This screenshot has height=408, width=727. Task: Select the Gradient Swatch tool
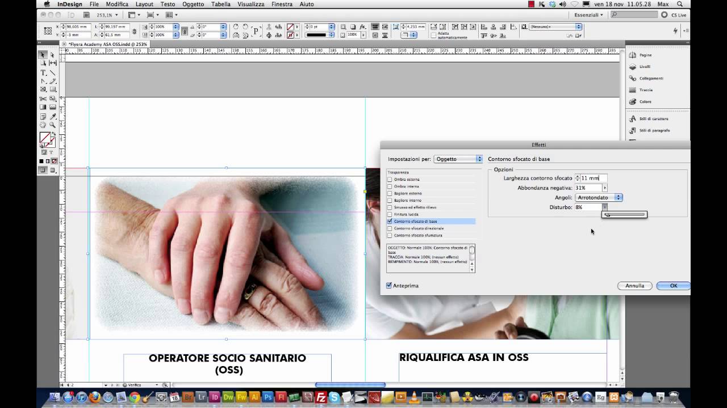[x=43, y=107]
